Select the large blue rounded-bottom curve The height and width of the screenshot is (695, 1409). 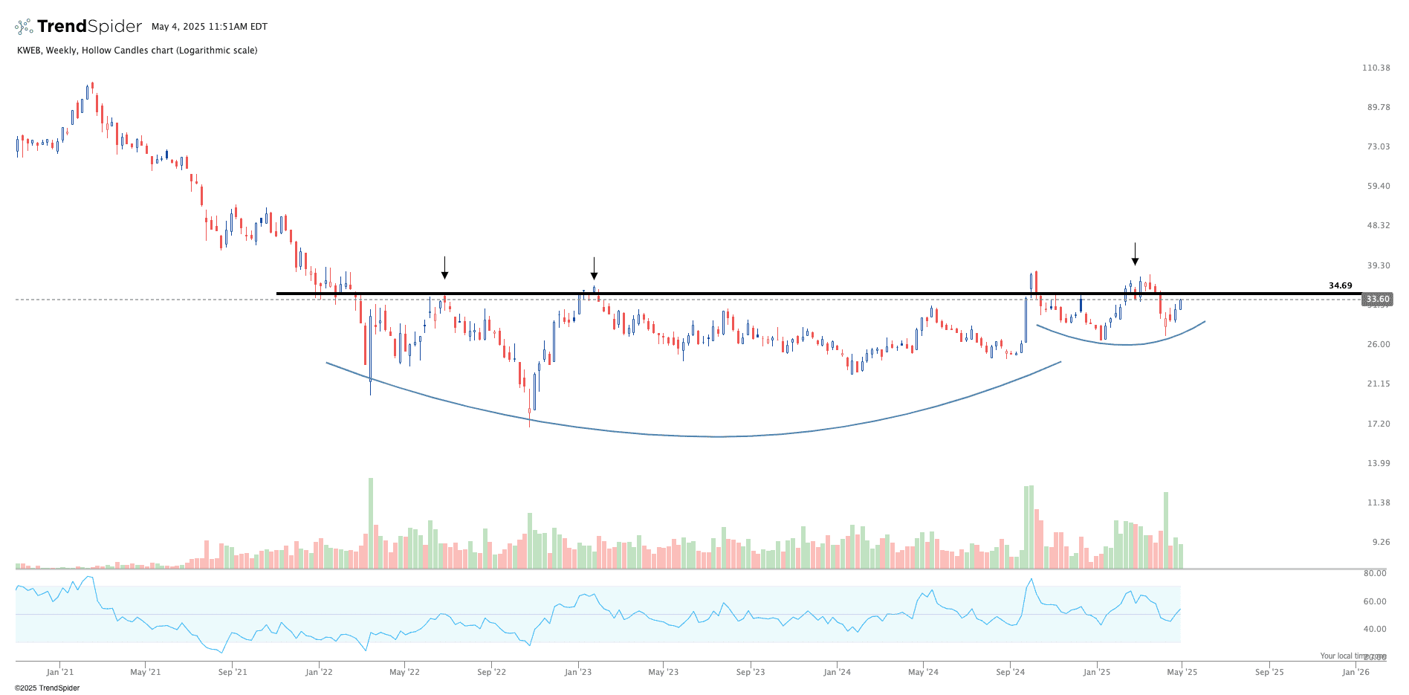pos(717,436)
